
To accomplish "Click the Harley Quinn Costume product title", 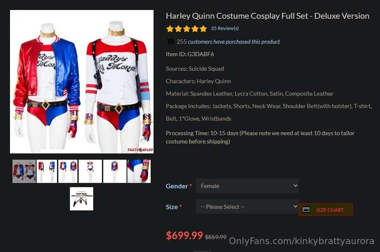I will point(267,16).
